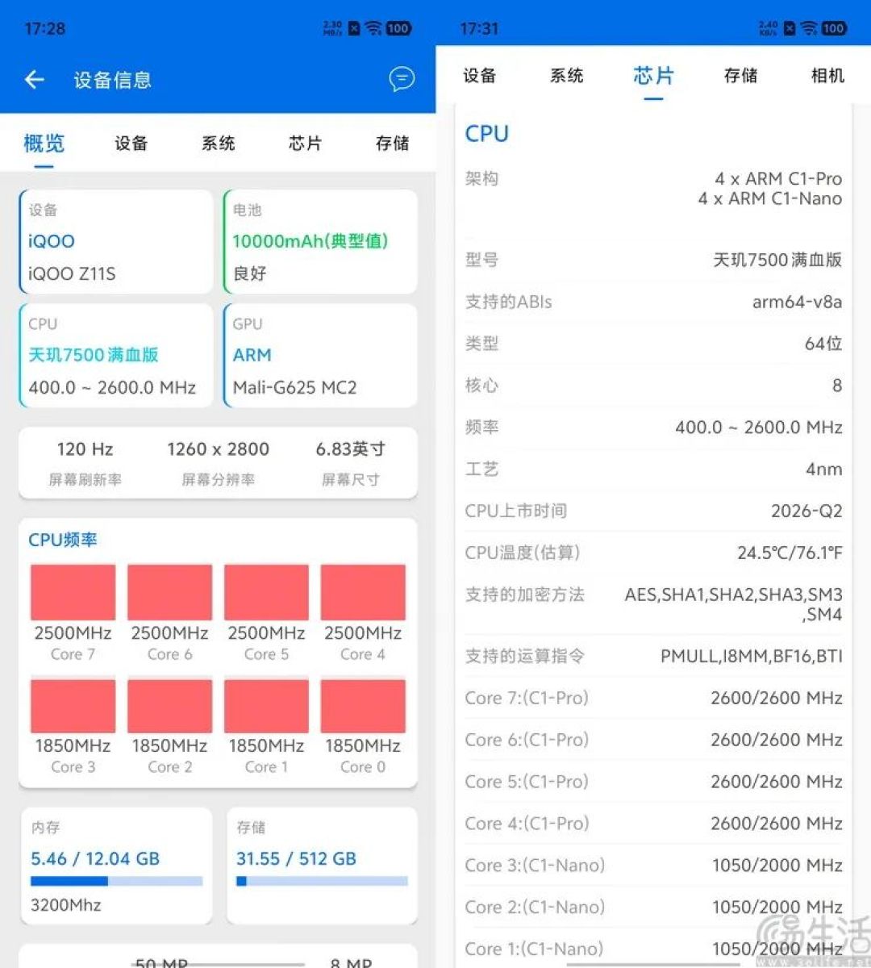The height and width of the screenshot is (968, 871).
Task: Switch to the 设备 tab in the left screen
Action: tap(131, 144)
